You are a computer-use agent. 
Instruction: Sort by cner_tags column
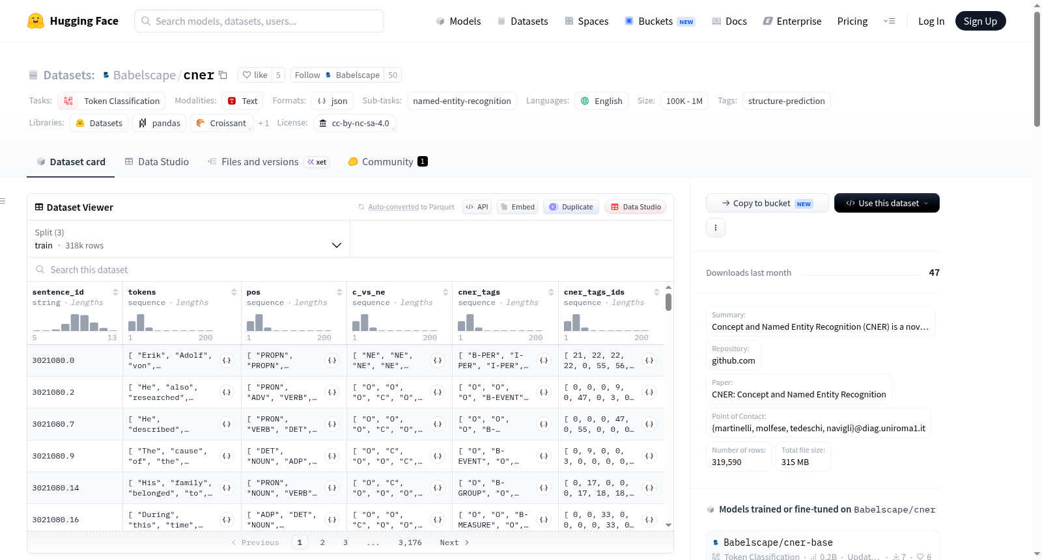(x=551, y=292)
